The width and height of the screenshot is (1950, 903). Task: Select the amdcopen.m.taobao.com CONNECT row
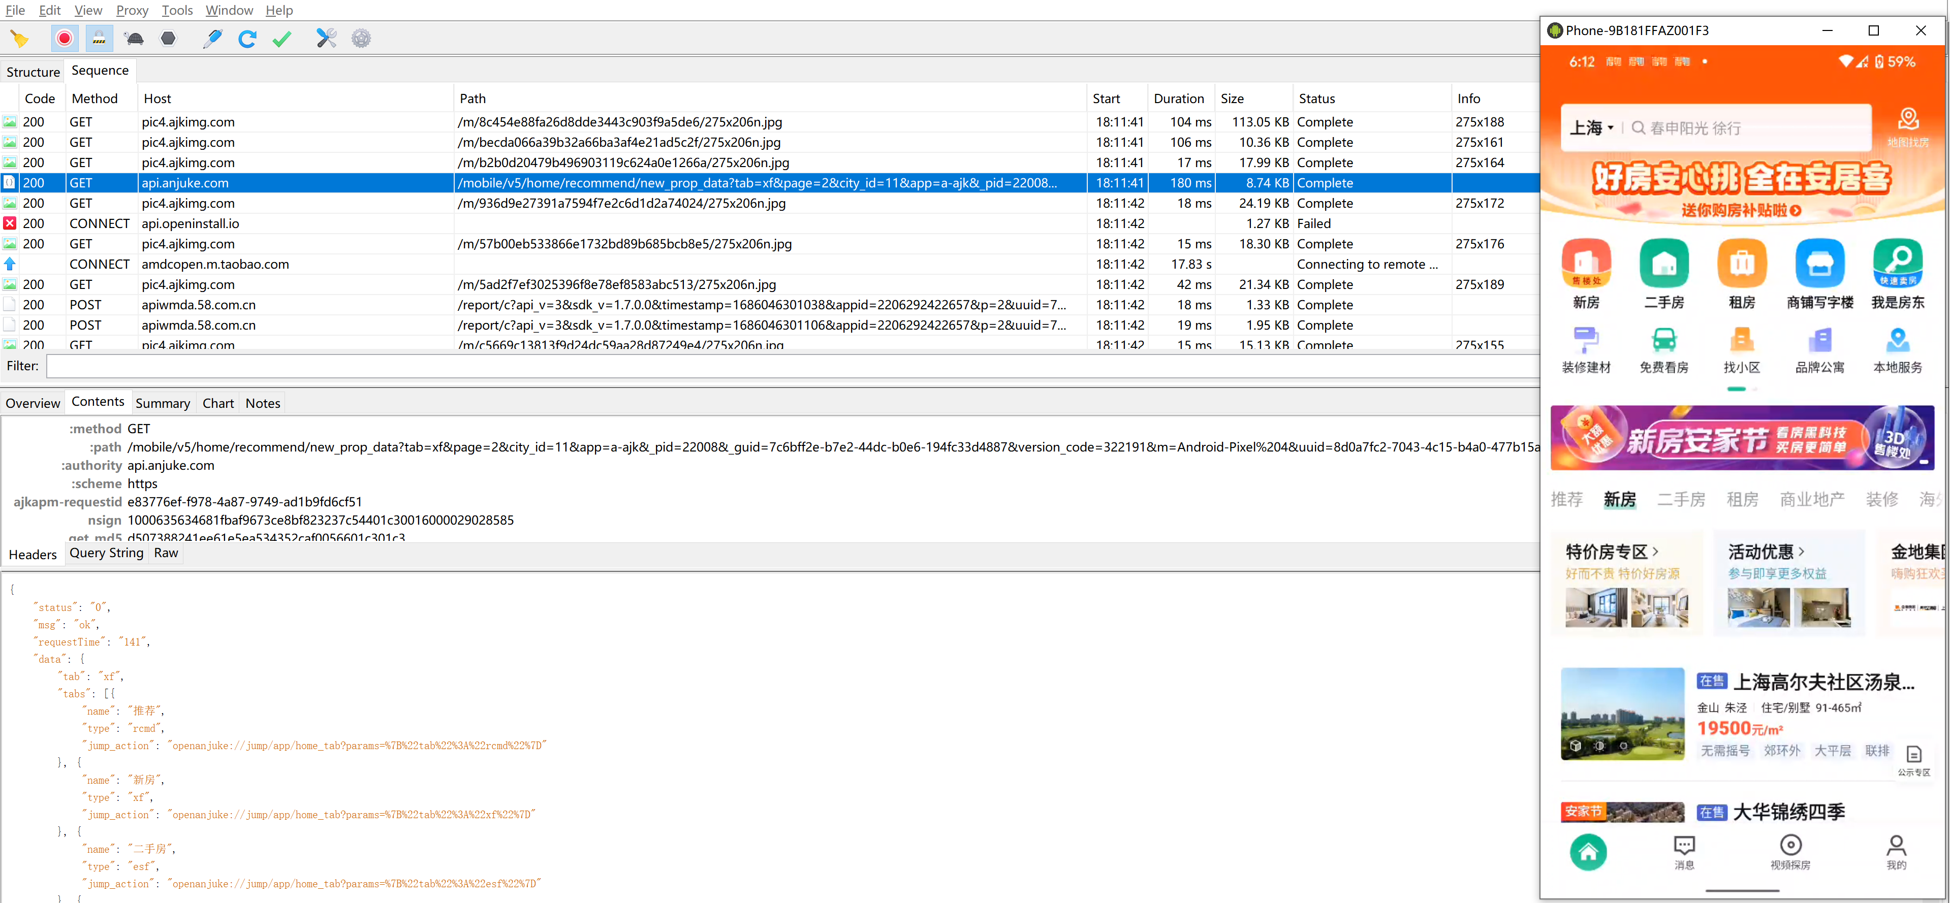click(x=770, y=264)
